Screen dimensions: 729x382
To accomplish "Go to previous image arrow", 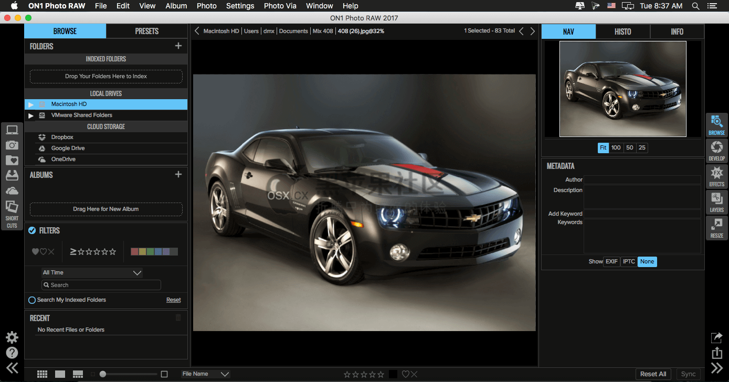I will pyautogui.click(x=521, y=31).
